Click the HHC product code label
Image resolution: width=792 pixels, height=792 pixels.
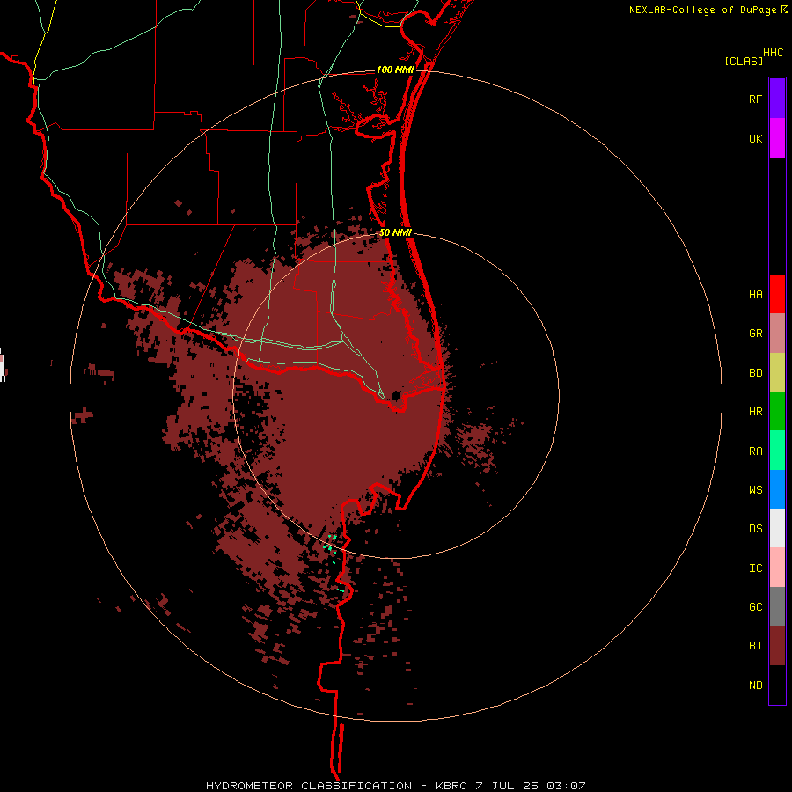pos(774,53)
